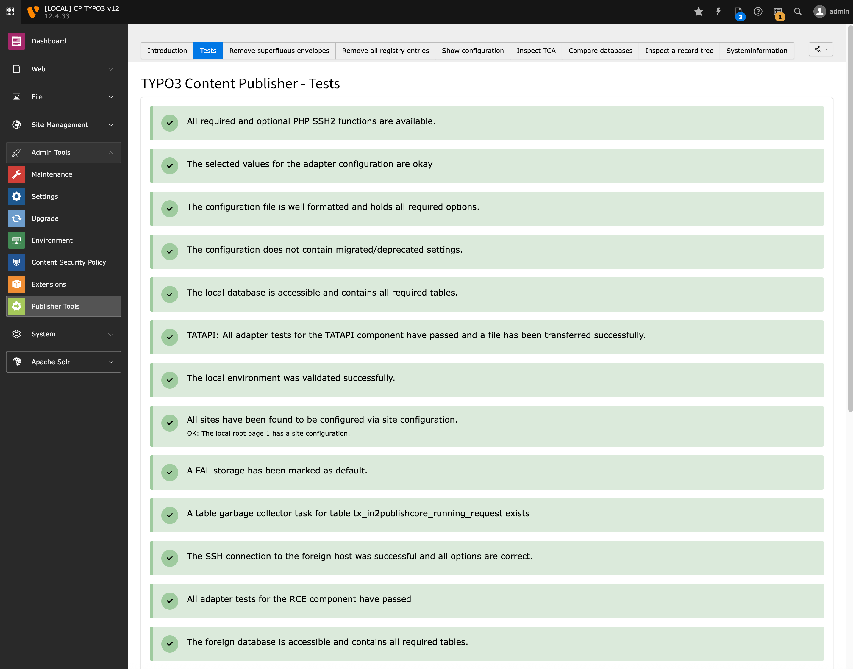Open the admin user menu

point(831,11)
